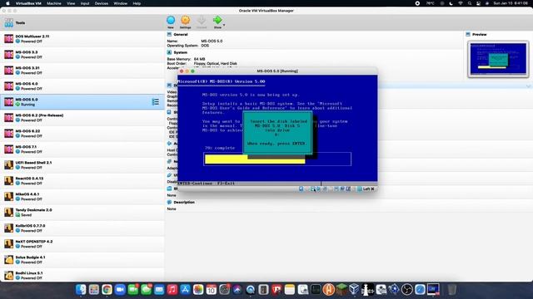The height and width of the screenshot is (299, 533).
Task: Open the Devices menu
Action: point(102,3)
